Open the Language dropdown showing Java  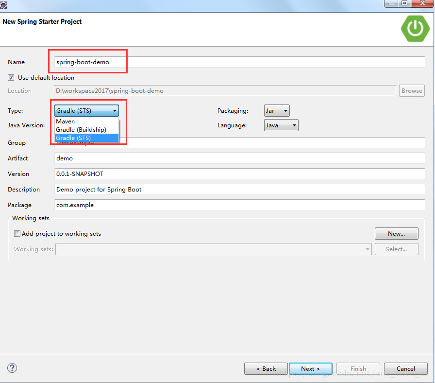[x=281, y=125]
